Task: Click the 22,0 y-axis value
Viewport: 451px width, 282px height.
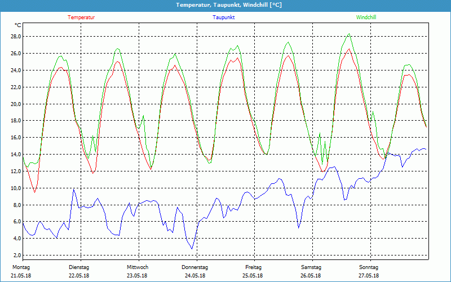Action: coord(16,87)
